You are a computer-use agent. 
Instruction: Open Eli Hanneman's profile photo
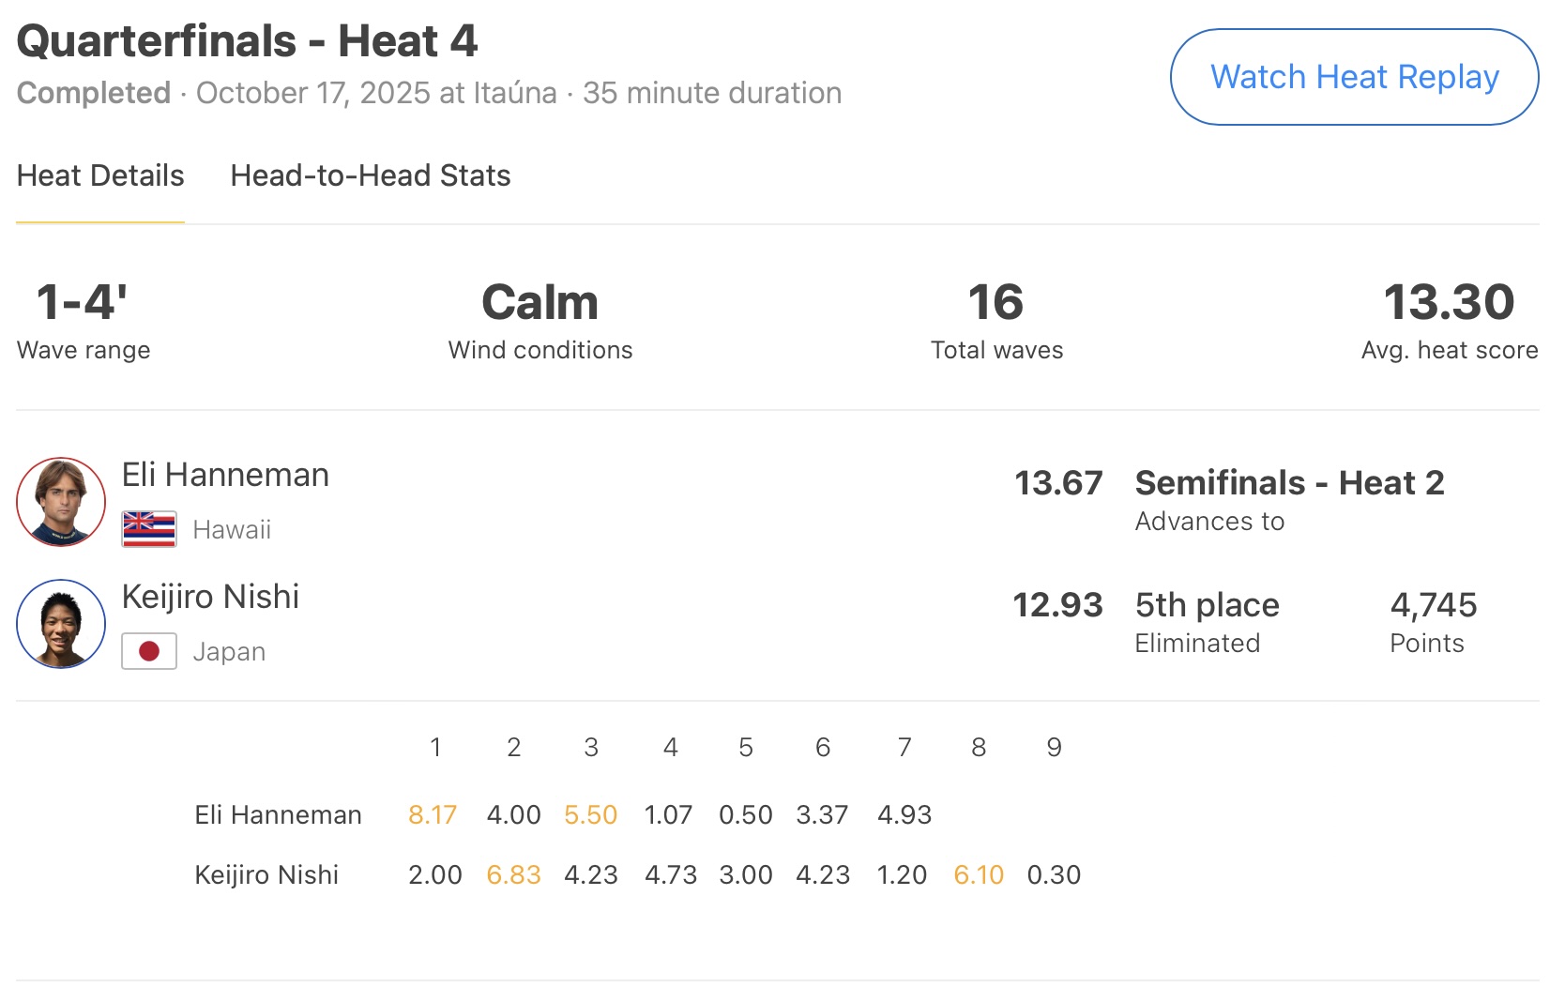[x=61, y=502]
